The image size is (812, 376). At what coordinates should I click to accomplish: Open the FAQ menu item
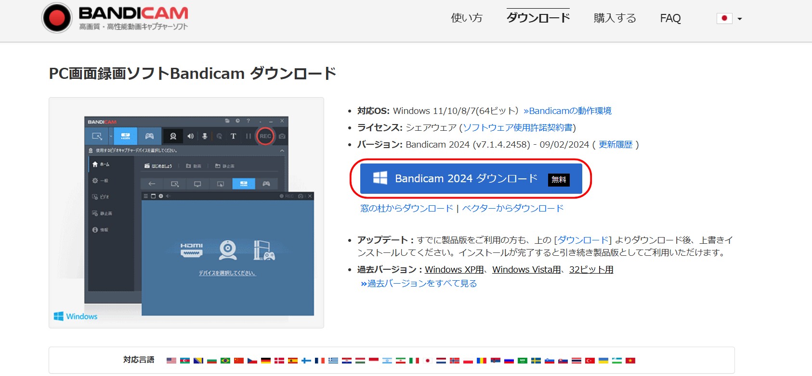(670, 18)
